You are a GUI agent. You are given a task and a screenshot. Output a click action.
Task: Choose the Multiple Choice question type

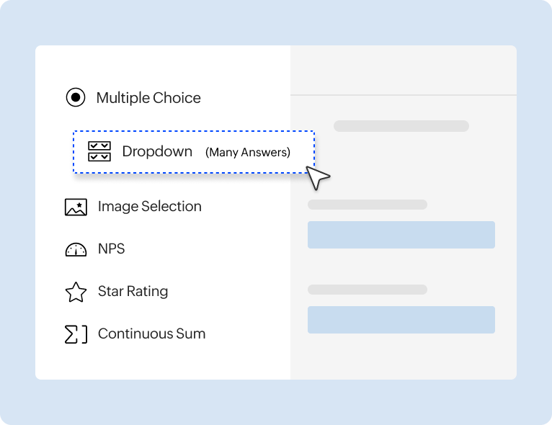pyautogui.click(x=148, y=98)
